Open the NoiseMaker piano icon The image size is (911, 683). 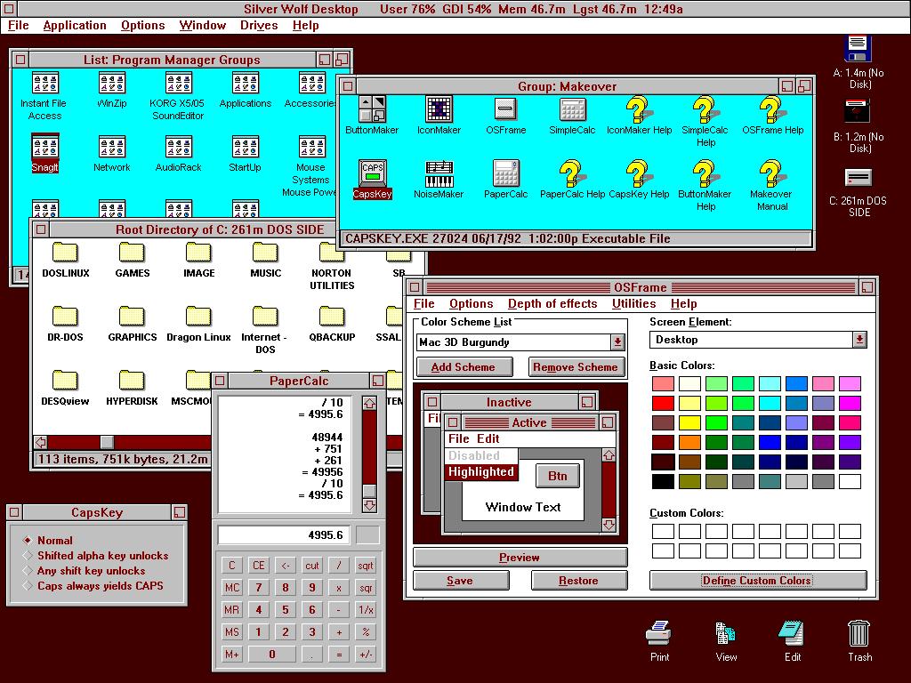pyautogui.click(x=439, y=173)
